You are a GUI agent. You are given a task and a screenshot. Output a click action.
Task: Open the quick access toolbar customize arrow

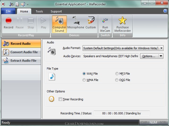[x=28, y=4]
